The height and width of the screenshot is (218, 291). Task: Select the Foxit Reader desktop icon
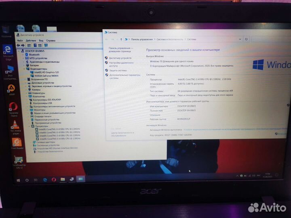[17, 143]
